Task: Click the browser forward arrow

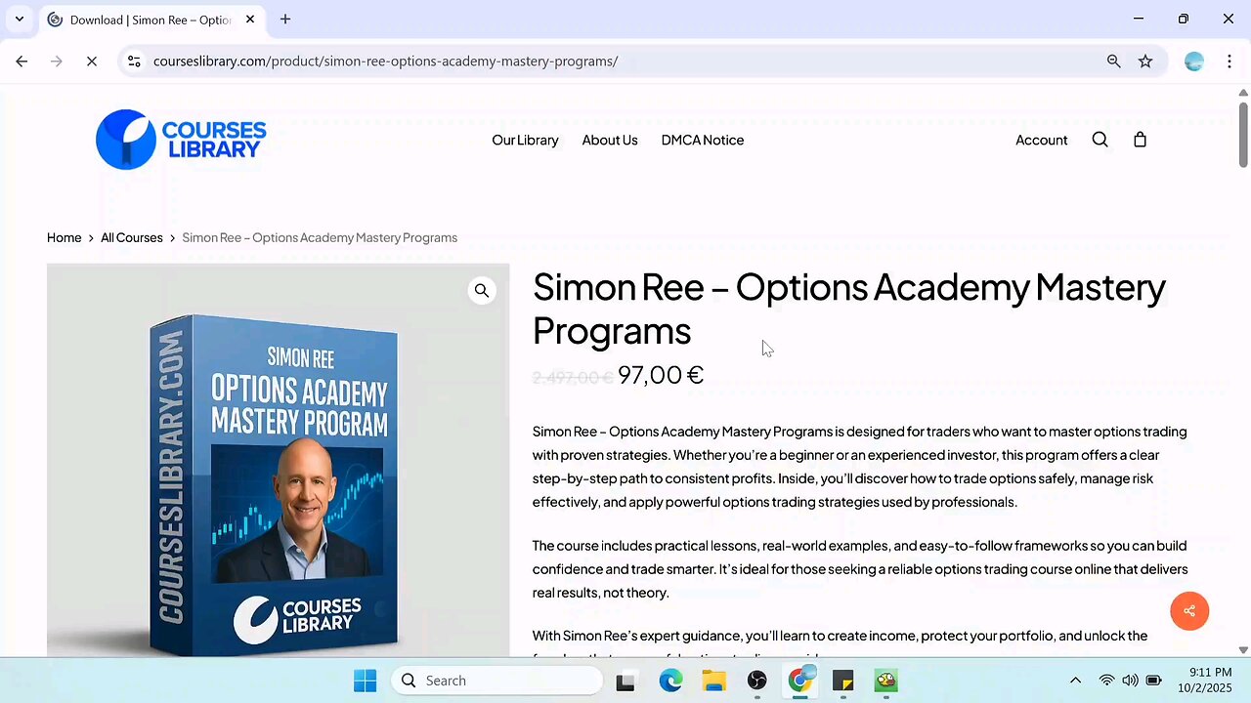Action: click(57, 61)
